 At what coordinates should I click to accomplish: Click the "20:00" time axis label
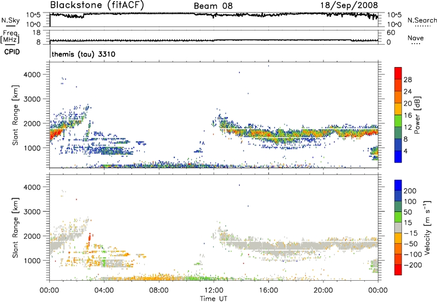pos(323,291)
